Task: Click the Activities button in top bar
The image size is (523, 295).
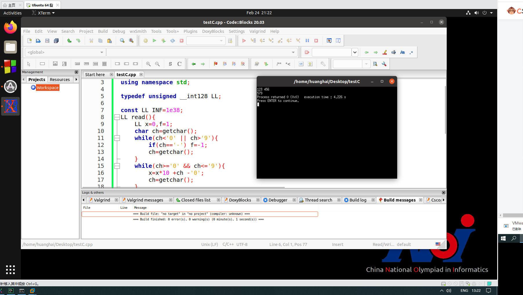Action: coord(12,13)
